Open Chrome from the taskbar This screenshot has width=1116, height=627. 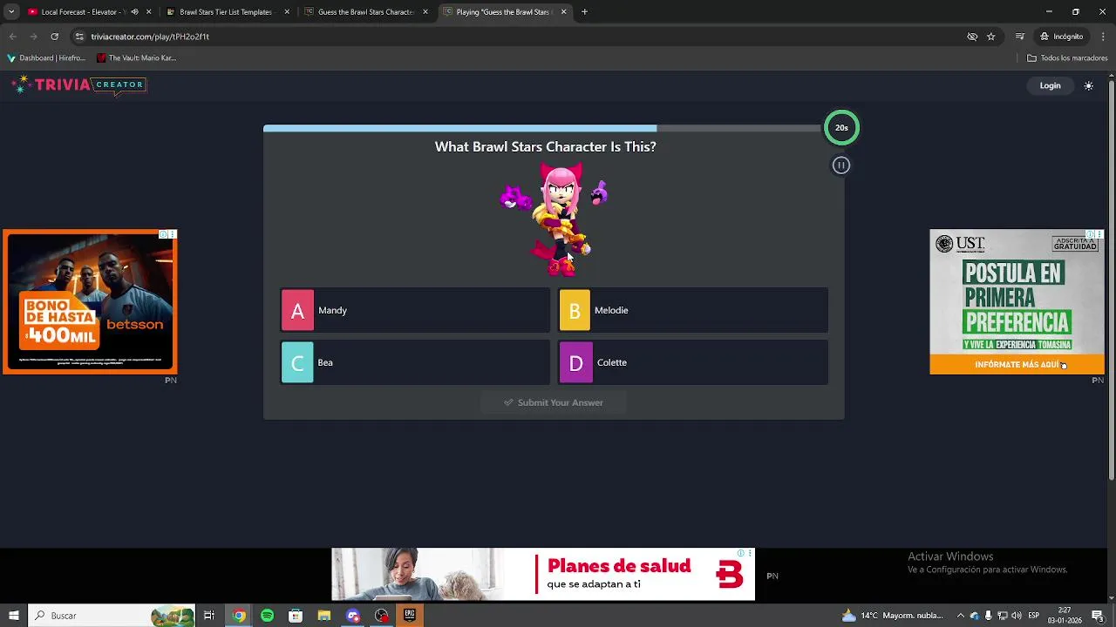point(239,616)
